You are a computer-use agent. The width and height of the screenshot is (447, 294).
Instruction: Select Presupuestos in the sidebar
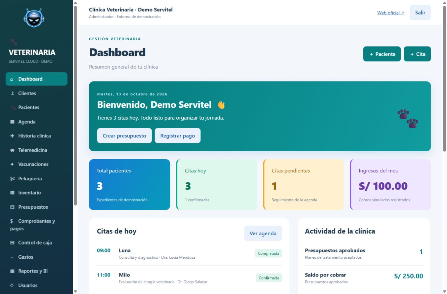(36, 207)
